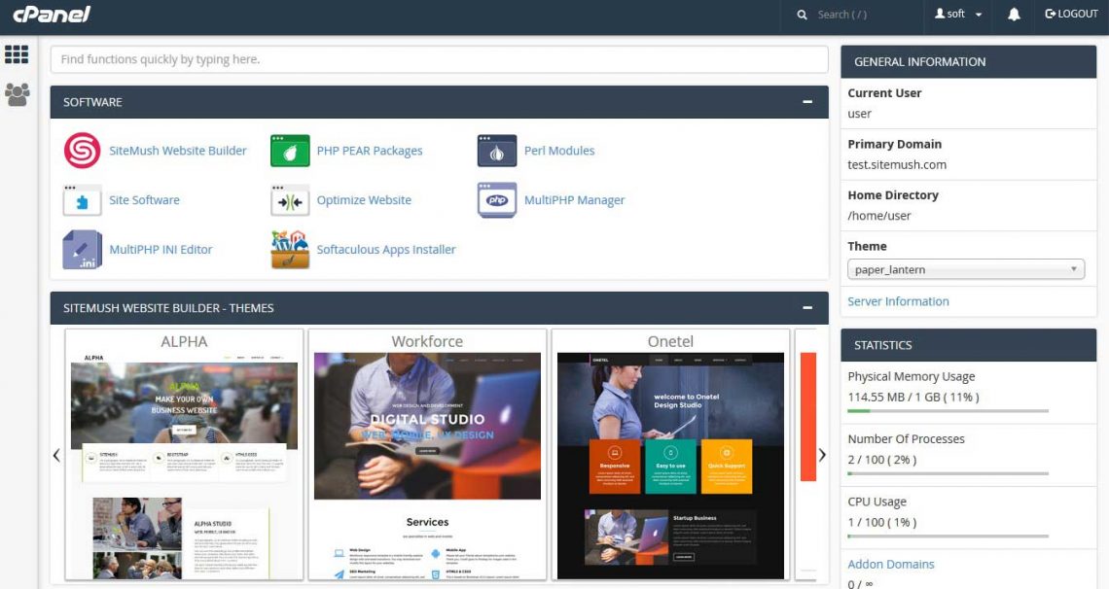Click the search magnifier icon in header
This screenshot has height=589, width=1109.
pyautogui.click(x=802, y=15)
